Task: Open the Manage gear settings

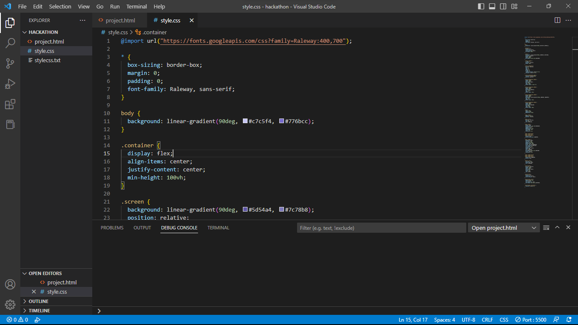Action: pos(10,304)
